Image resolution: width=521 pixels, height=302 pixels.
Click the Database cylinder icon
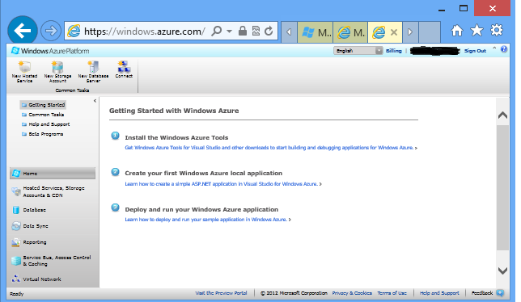16,210
